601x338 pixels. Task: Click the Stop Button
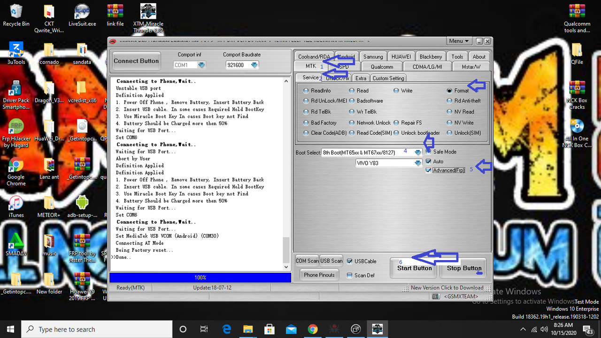pyautogui.click(x=464, y=268)
